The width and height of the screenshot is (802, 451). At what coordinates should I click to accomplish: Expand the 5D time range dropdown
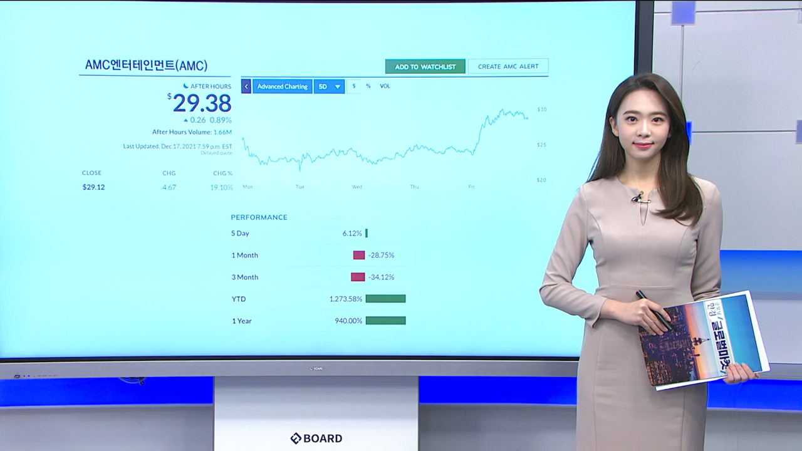tap(329, 86)
